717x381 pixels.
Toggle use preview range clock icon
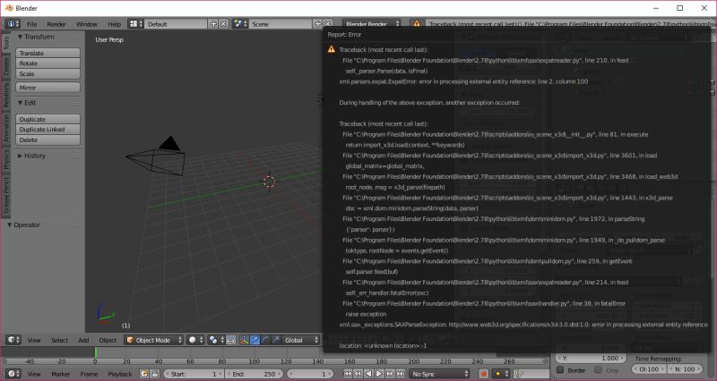pos(144,374)
